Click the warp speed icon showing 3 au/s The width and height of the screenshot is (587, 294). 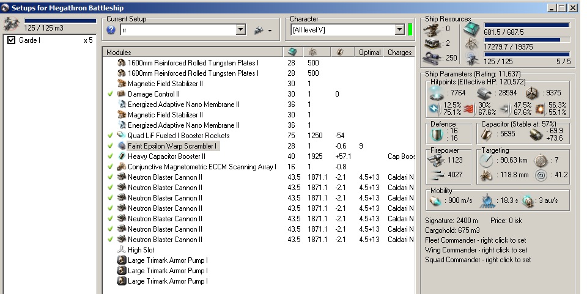[x=528, y=201]
